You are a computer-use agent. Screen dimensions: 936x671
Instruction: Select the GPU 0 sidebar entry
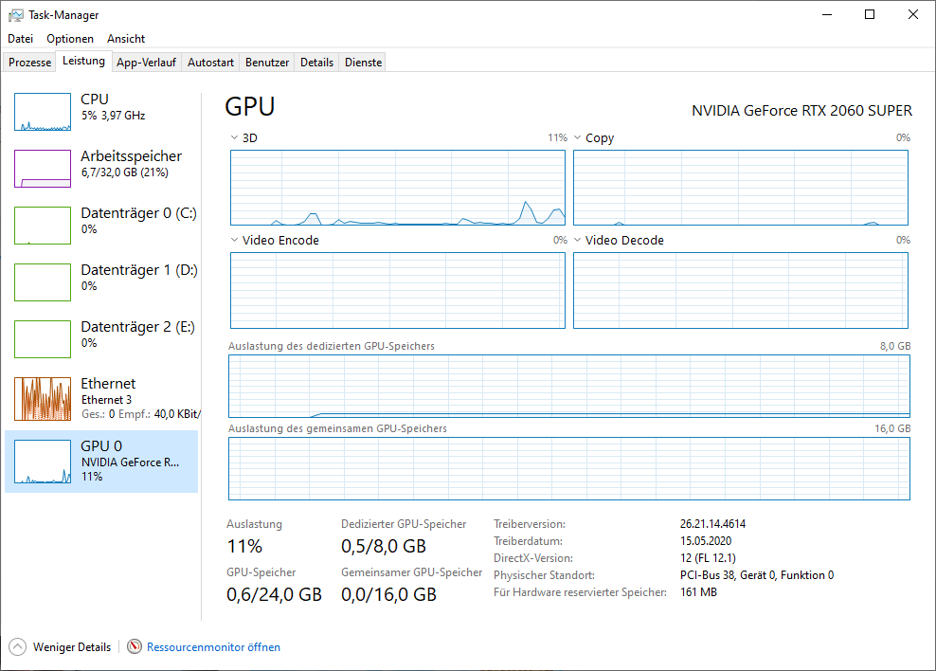(101, 461)
